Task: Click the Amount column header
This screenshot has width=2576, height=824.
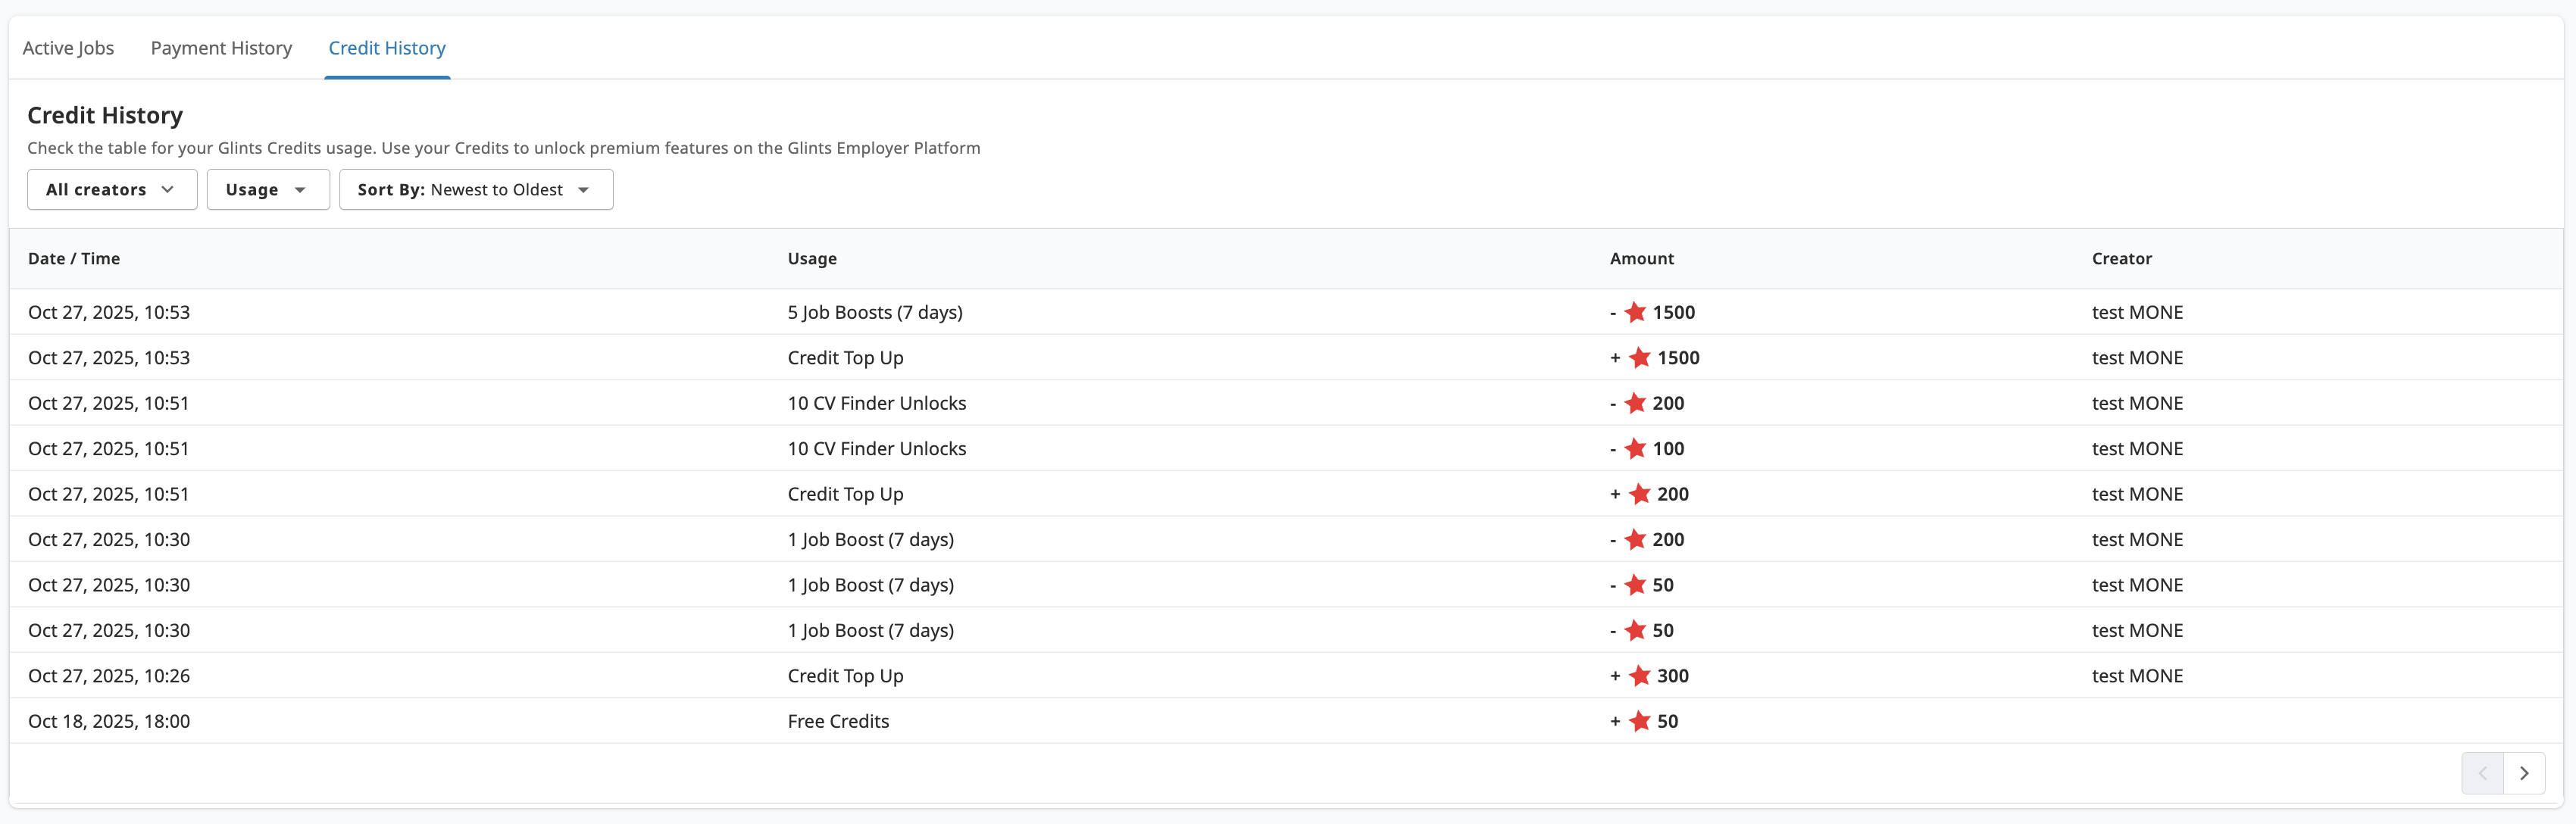Action: [x=1641, y=258]
